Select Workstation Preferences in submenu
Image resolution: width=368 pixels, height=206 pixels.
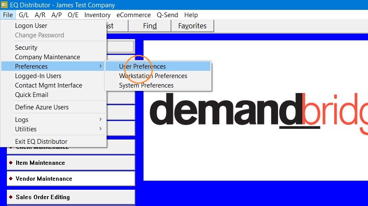coord(158,76)
